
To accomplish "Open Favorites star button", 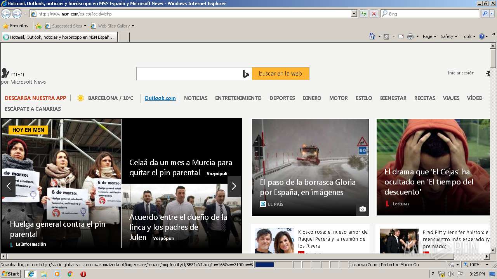I will [x=16, y=26].
